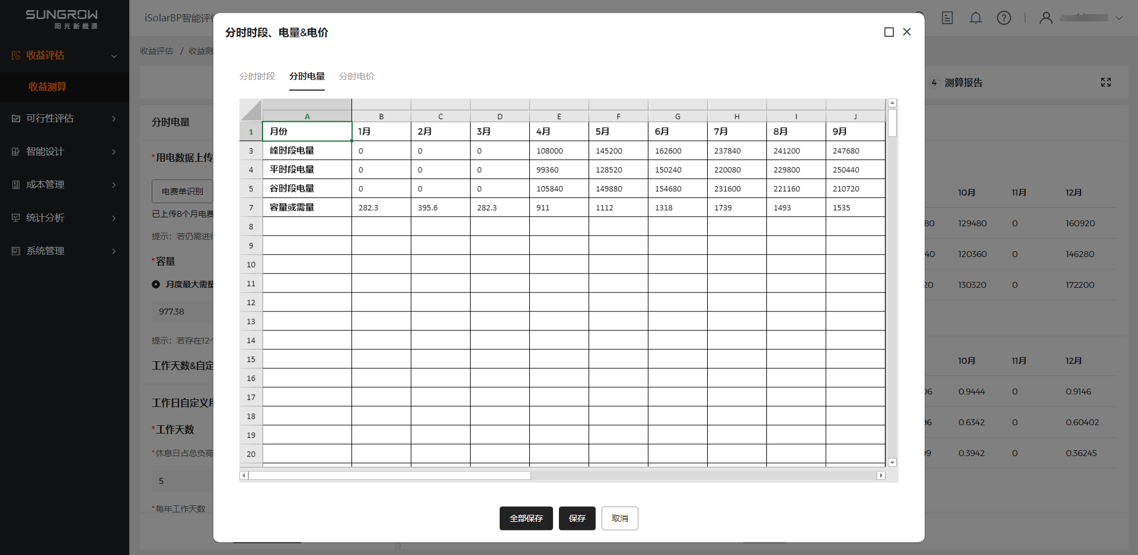Click the horizontal scrollbar right arrow
Viewport: 1138px width, 555px height.
click(881, 476)
